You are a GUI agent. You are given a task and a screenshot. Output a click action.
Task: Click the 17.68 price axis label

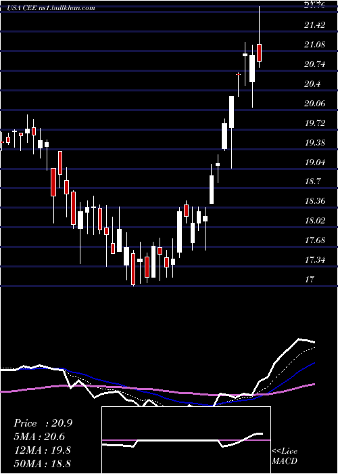coord(315,241)
